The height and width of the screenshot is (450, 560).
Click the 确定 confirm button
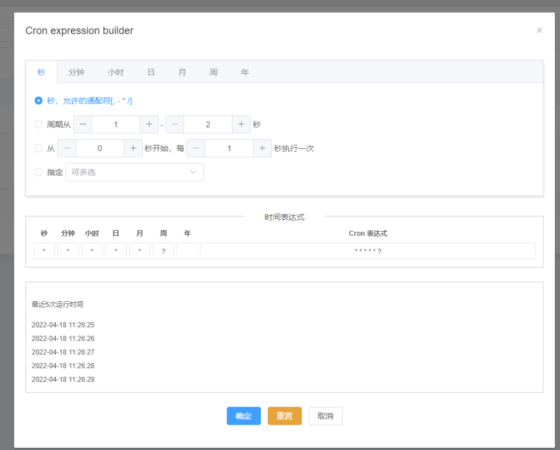[243, 416]
